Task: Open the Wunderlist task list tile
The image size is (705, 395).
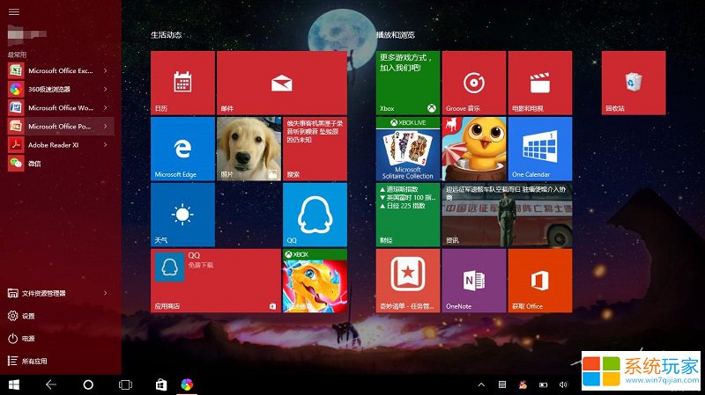Action: click(408, 281)
